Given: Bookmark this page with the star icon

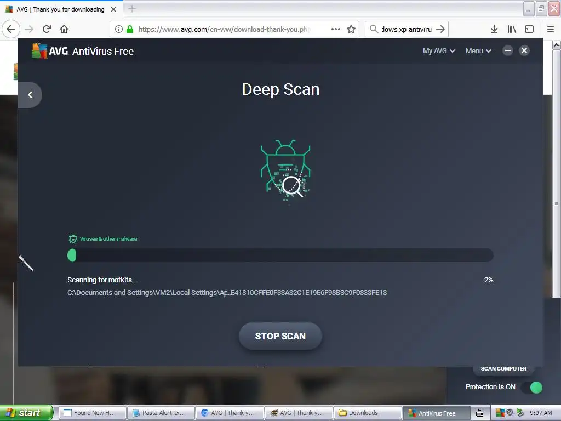Looking at the screenshot, I should pyautogui.click(x=351, y=29).
